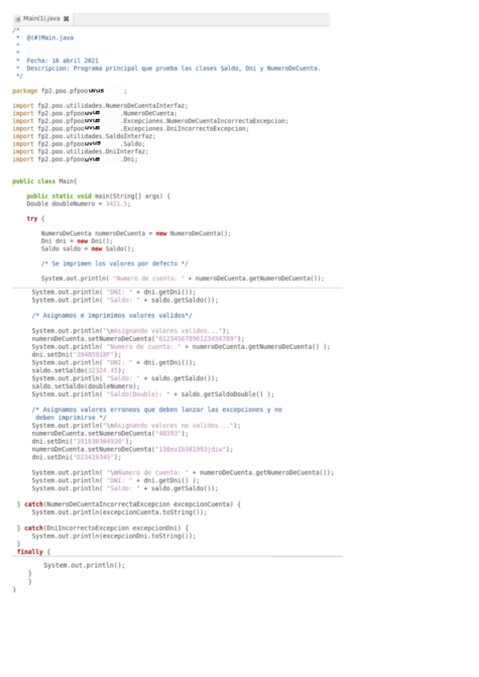Click the 'Se imprimen los valores por defecto' comment
This screenshot has width=479, height=677.
114,263
